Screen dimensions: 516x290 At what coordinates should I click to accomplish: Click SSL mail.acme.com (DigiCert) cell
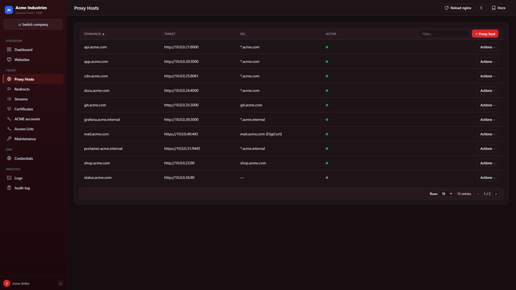click(x=261, y=134)
